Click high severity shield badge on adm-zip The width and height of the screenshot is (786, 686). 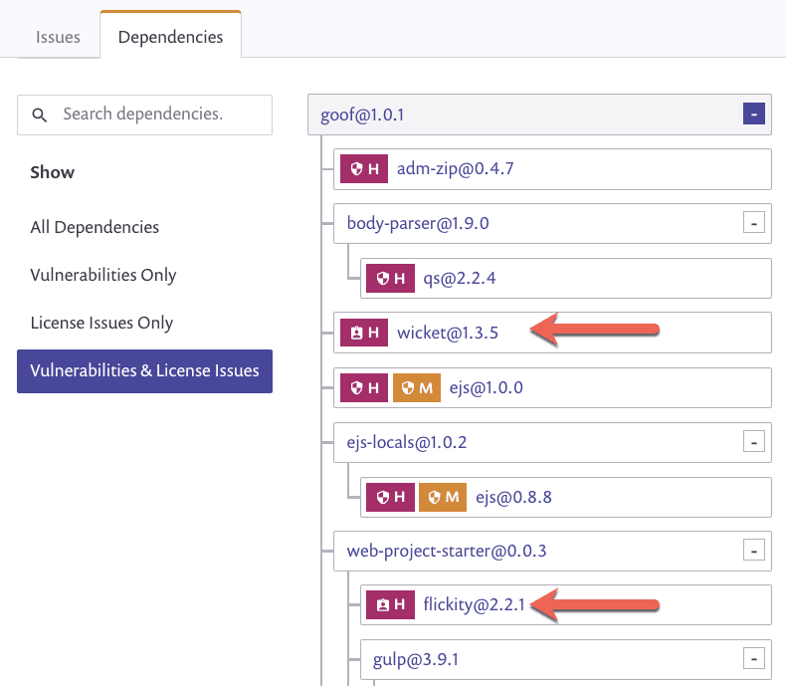364,168
